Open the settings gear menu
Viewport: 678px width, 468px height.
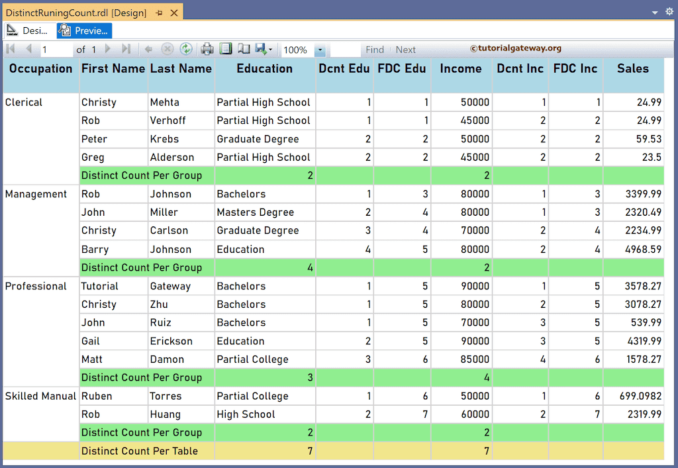668,11
